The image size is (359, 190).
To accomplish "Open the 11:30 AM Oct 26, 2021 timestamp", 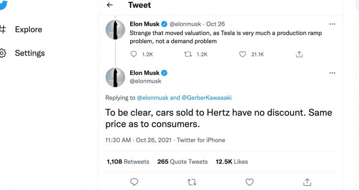I will pyautogui.click(x=138, y=140).
